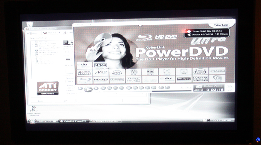
Task: Skip to next chapter in PowerDVD
Action: 109,88
